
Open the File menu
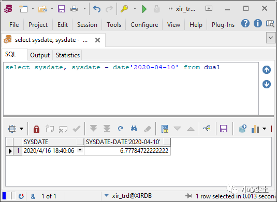click(14, 25)
